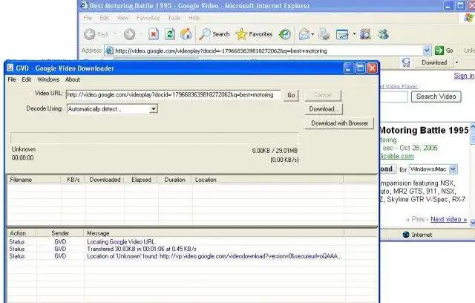The height and width of the screenshot is (303, 475).
Task: Open GVD Edit menu
Action: pos(27,79)
